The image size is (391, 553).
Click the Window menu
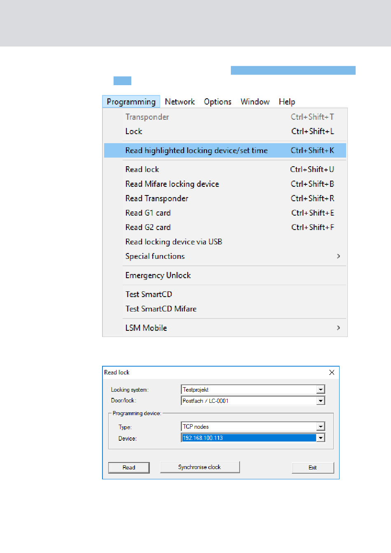pyautogui.click(x=255, y=102)
